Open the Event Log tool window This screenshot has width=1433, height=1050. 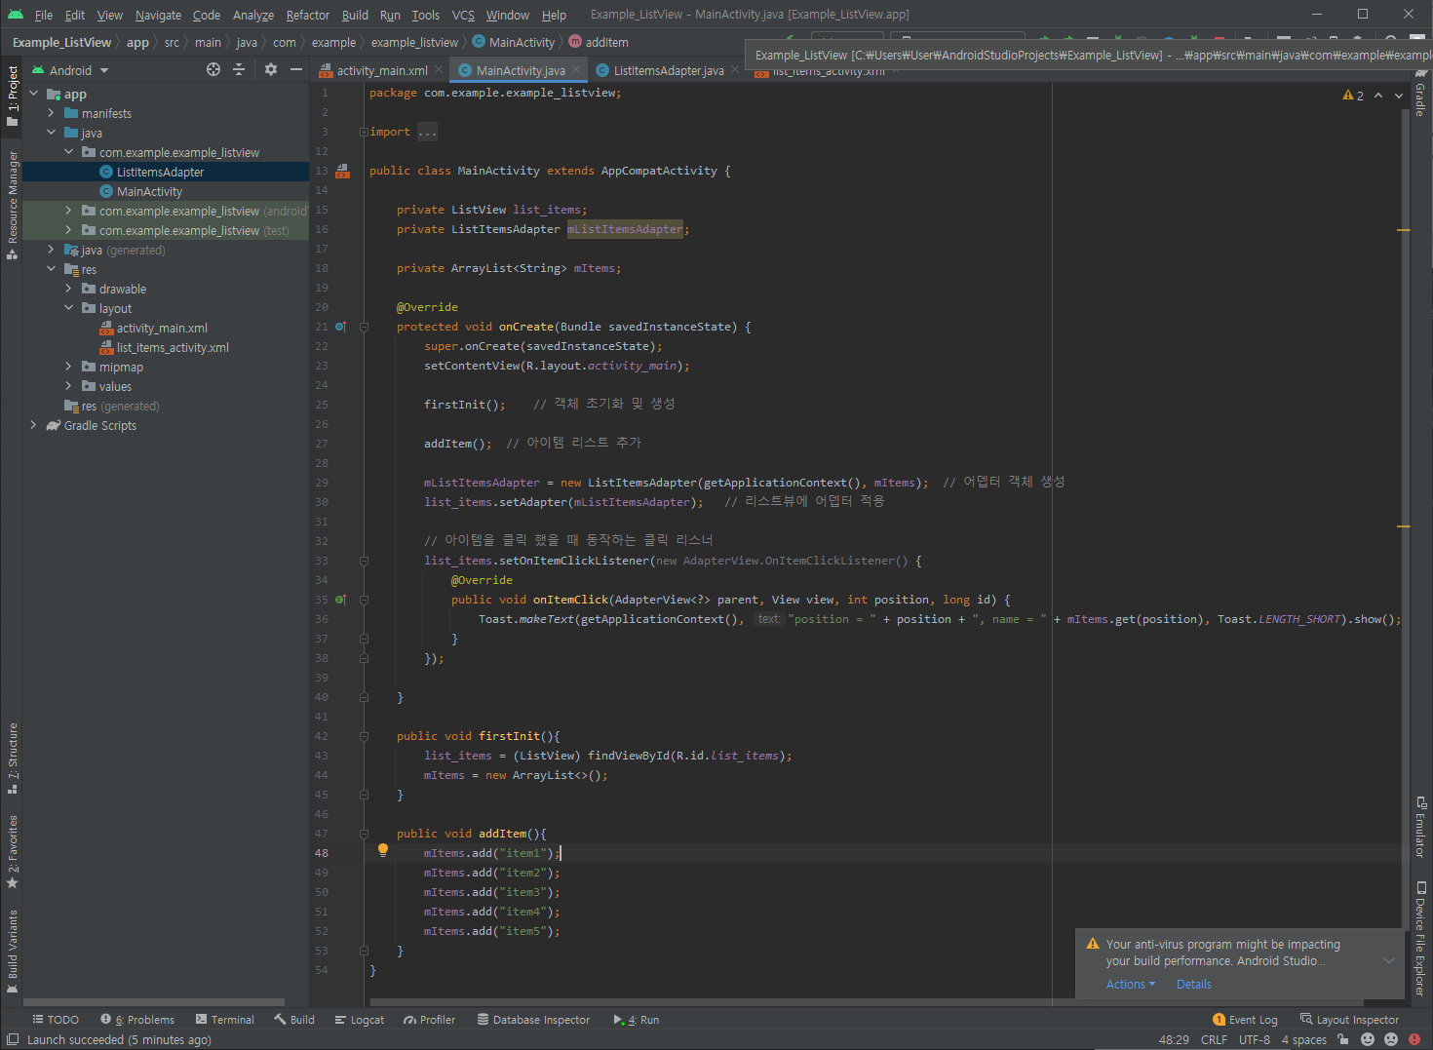[x=1245, y=1020]
